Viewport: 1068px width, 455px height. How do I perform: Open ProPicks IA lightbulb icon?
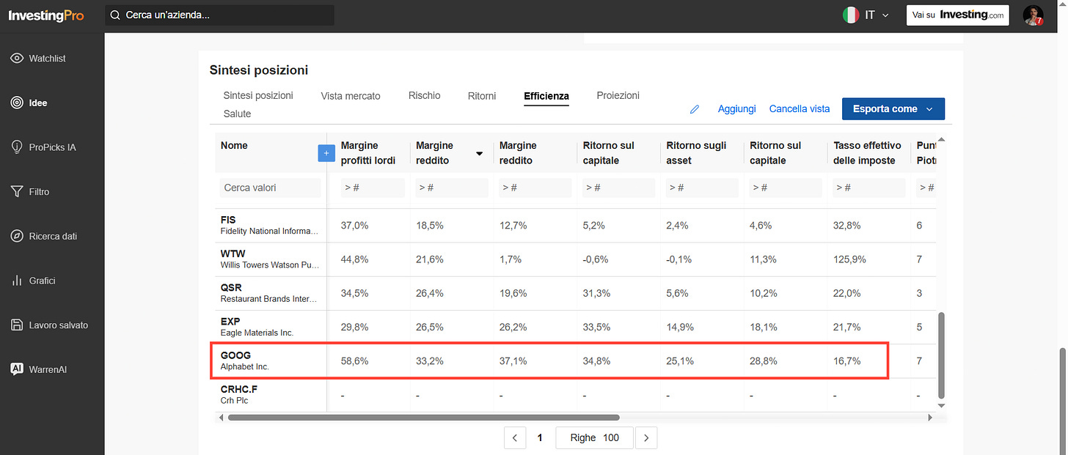coord(17,147)
